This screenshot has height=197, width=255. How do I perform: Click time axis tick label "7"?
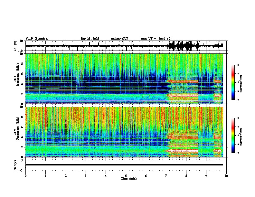(x=166, y=176)
